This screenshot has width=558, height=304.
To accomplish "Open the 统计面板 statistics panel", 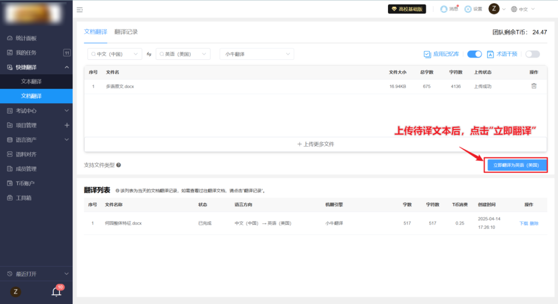I will [25, 37].
